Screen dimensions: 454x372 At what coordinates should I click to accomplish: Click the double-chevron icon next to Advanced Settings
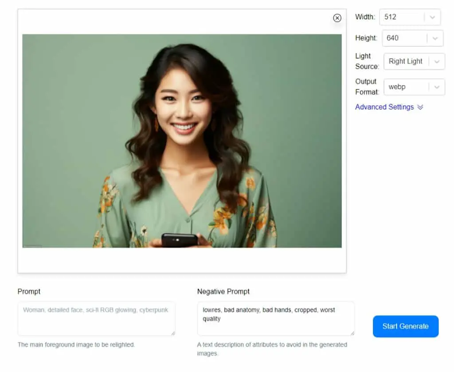[x=420, y=107]
